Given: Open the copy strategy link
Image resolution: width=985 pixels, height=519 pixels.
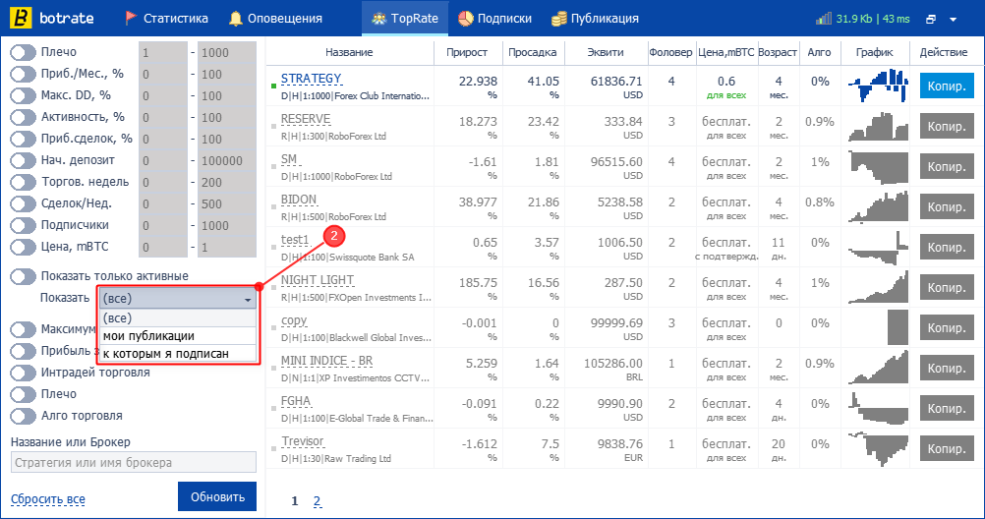Looking at the screenshot, I should pos(294,320).
